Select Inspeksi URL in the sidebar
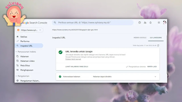Image resolution: width=182 pixels, height=102 pixels. coord(29,46)
